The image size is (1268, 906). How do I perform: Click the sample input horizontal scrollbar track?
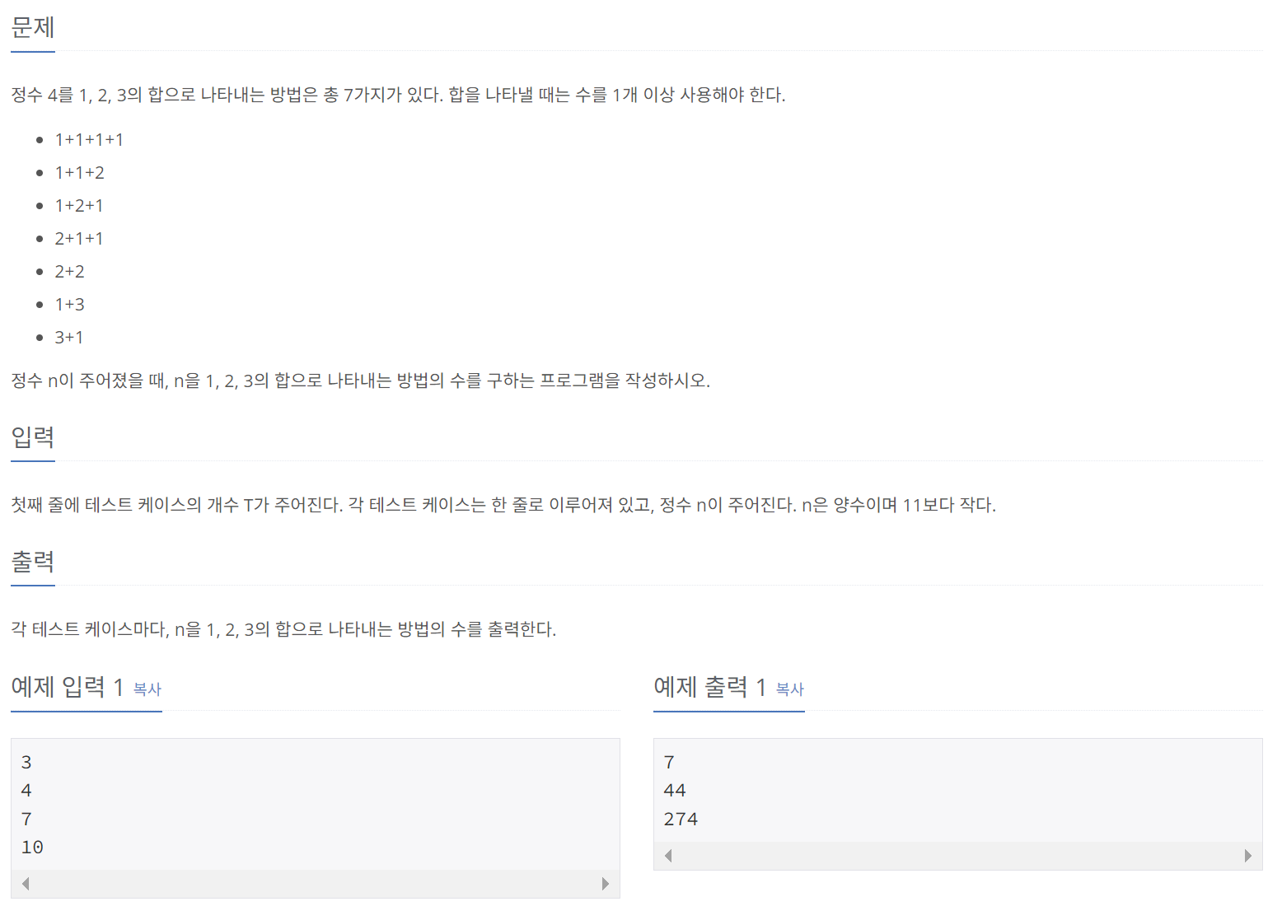[x=316, y=884]
